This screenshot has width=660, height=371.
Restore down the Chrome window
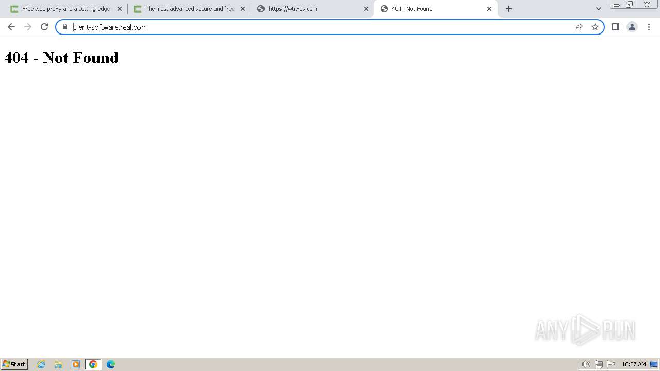coord(630,5)
